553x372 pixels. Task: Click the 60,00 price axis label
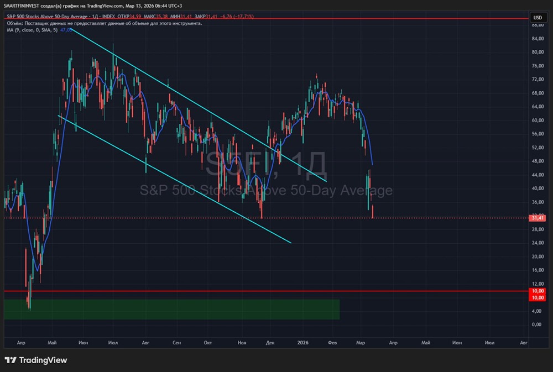(538, 120)
